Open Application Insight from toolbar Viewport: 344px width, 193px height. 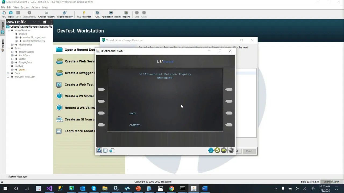point(111,14)
